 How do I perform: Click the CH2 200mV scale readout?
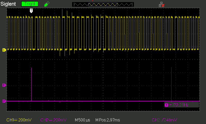(x=53, y=120)
